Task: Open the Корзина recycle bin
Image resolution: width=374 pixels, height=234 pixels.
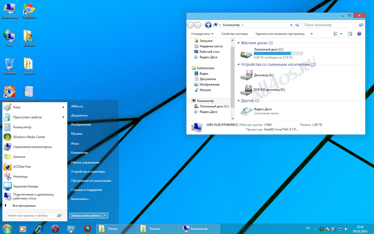Action: 10,66
